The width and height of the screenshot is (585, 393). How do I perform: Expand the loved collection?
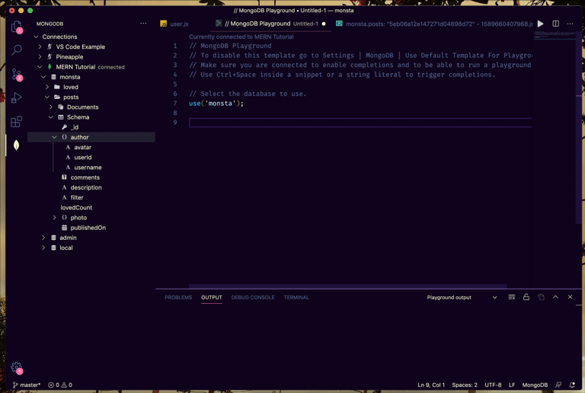[47, 87]
